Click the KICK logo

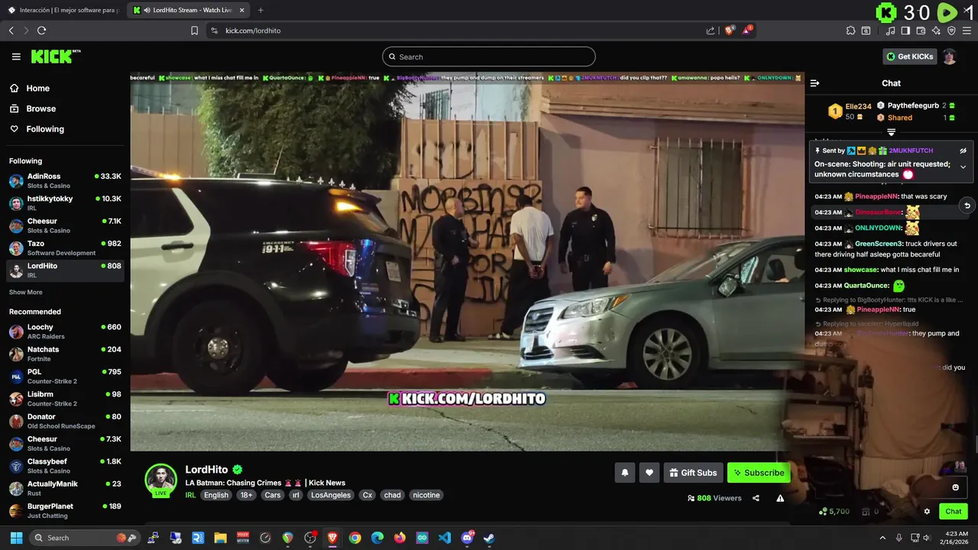pyautogui.click(x=55, y=57)
